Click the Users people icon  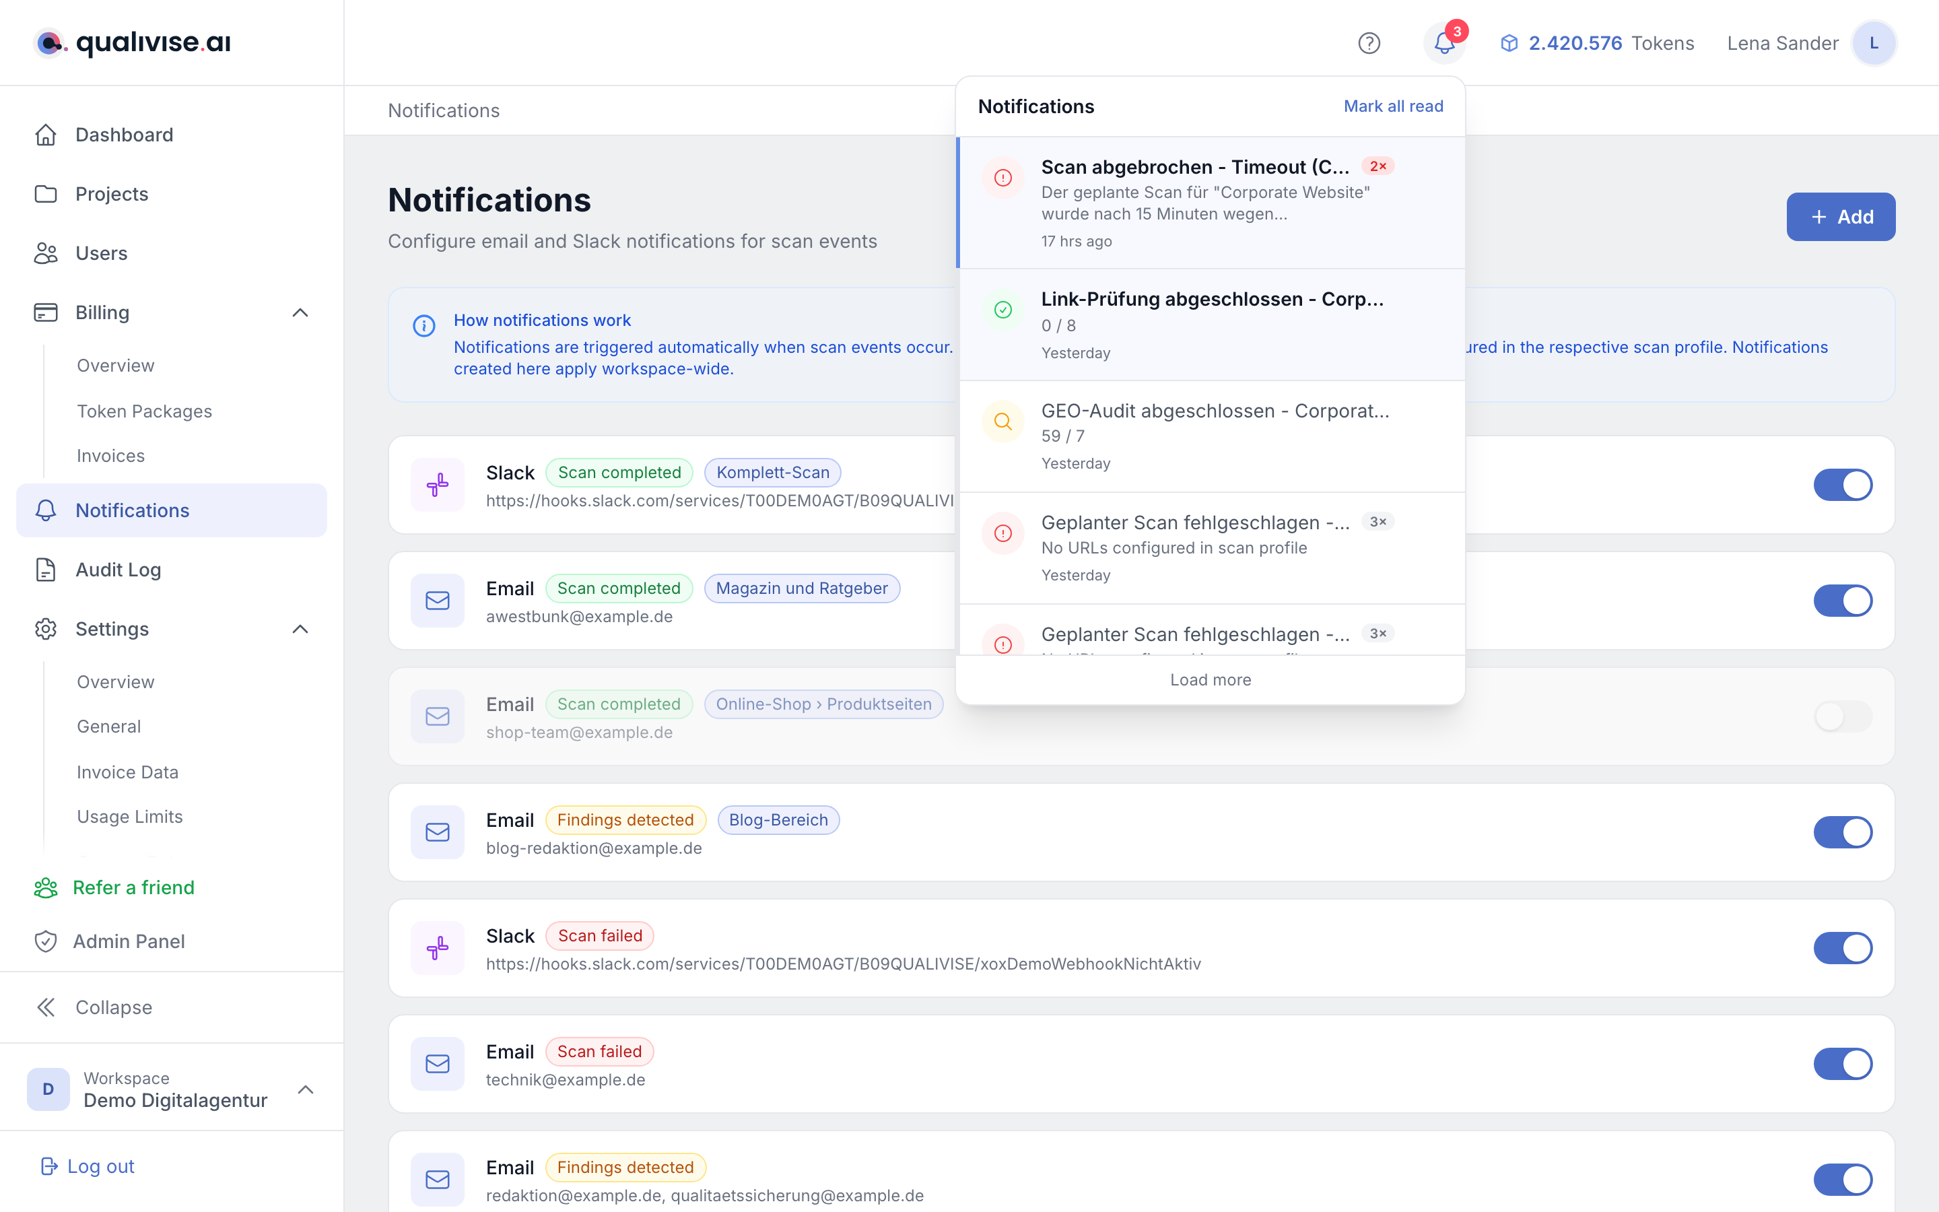(x=46, y=253)
